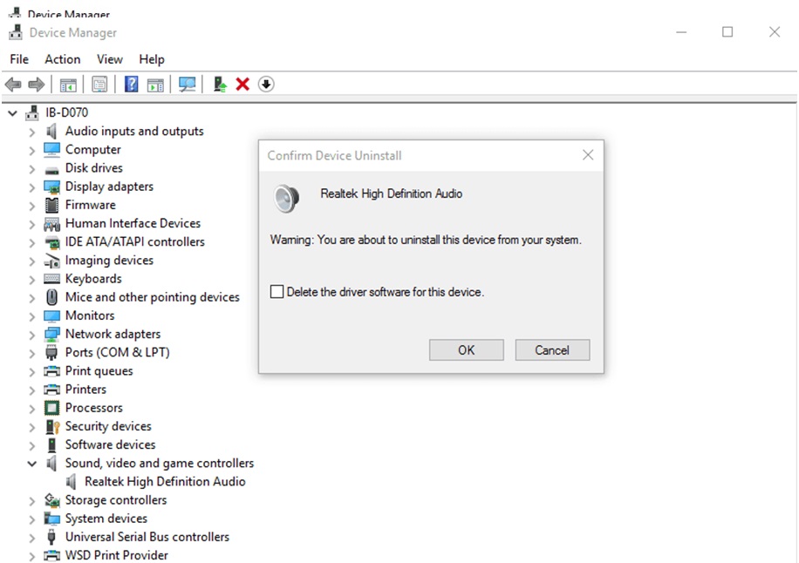Expand the Human Interface Devices node

point(32,225)
